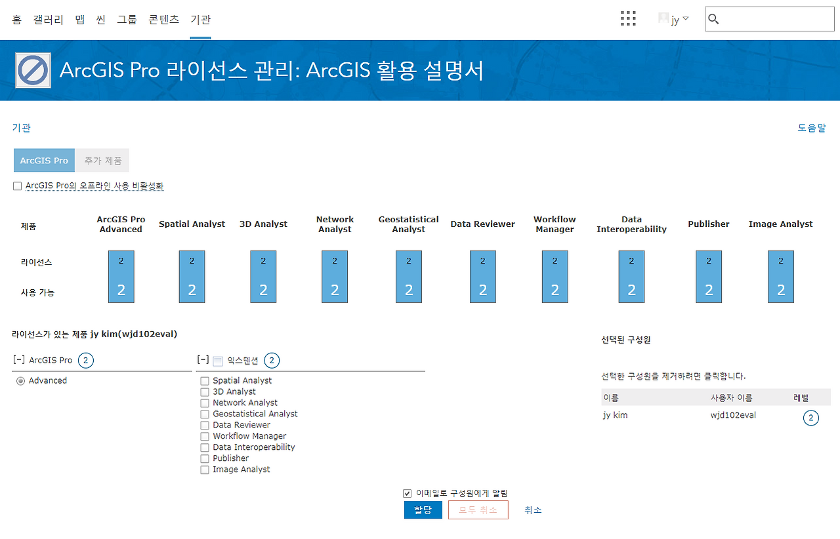Enable the Data Reviewer extension checkbox
The image size is (840, 539).
coord(205,426)
